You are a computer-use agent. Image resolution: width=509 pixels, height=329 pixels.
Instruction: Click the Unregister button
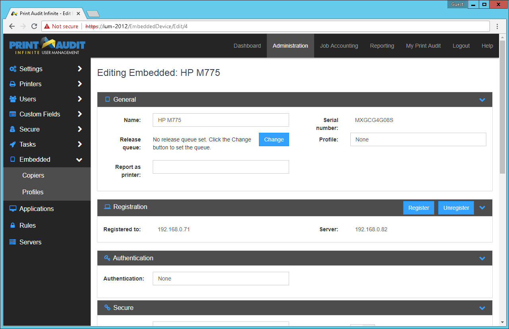coord(456,208)
